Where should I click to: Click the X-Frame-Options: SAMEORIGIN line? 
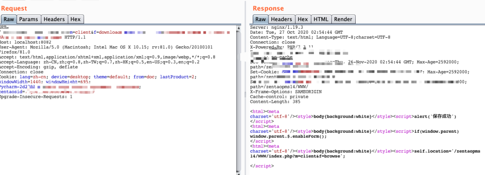286,92
